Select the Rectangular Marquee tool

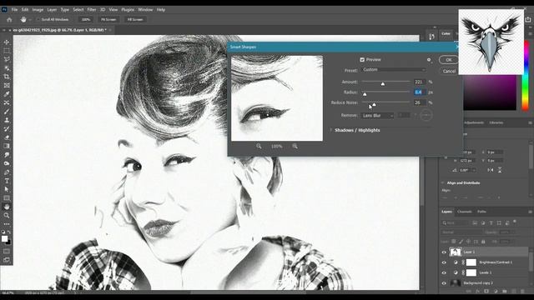pyautogui.click(x=7, y=51)
